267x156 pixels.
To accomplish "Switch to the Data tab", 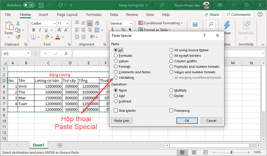I will click(114, 15).
